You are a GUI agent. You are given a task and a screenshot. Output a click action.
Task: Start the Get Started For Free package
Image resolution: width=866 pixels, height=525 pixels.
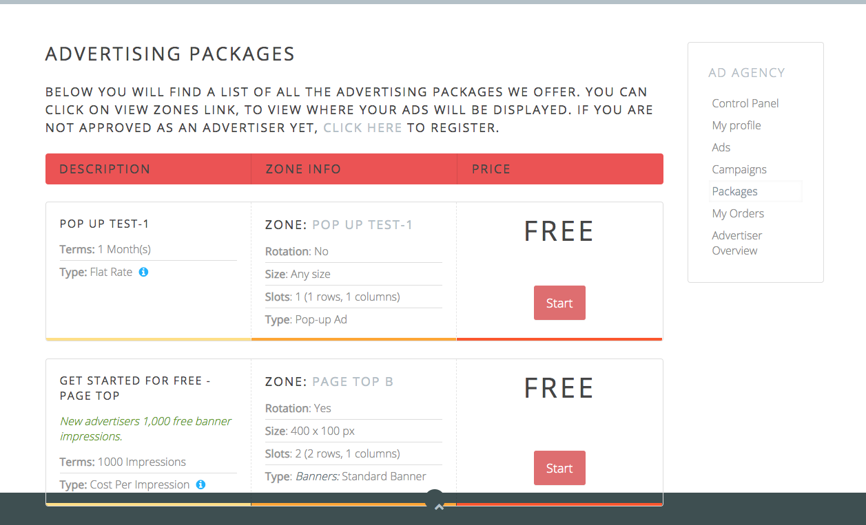[x=559, y=468]
